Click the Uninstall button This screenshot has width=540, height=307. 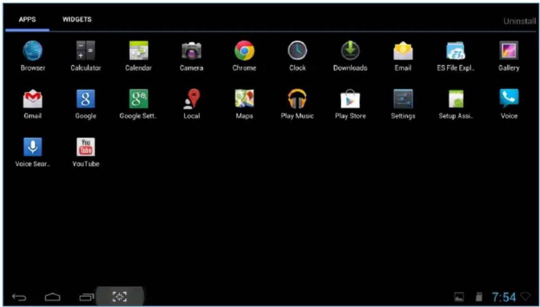519,21
